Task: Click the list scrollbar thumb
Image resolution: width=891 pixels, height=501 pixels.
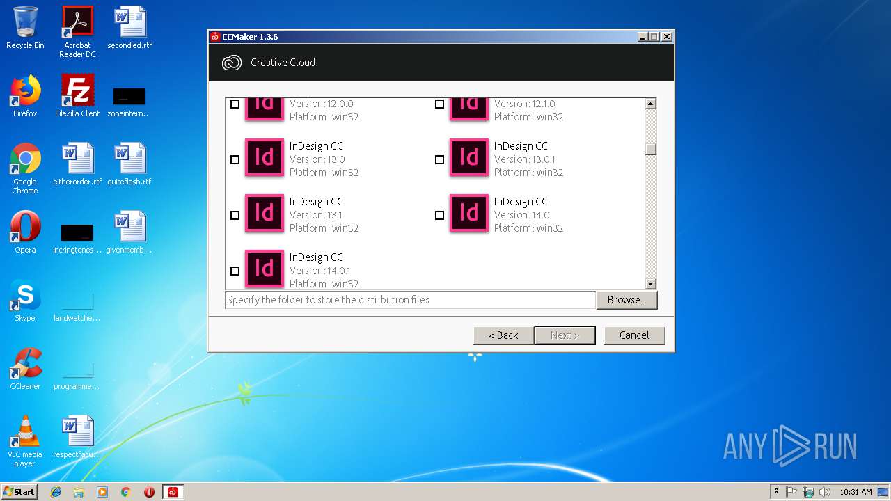Action: click(x=651, y=149)
